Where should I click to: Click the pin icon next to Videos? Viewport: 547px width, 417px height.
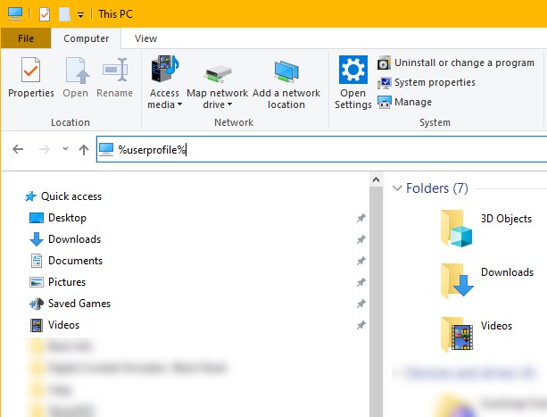361,325
